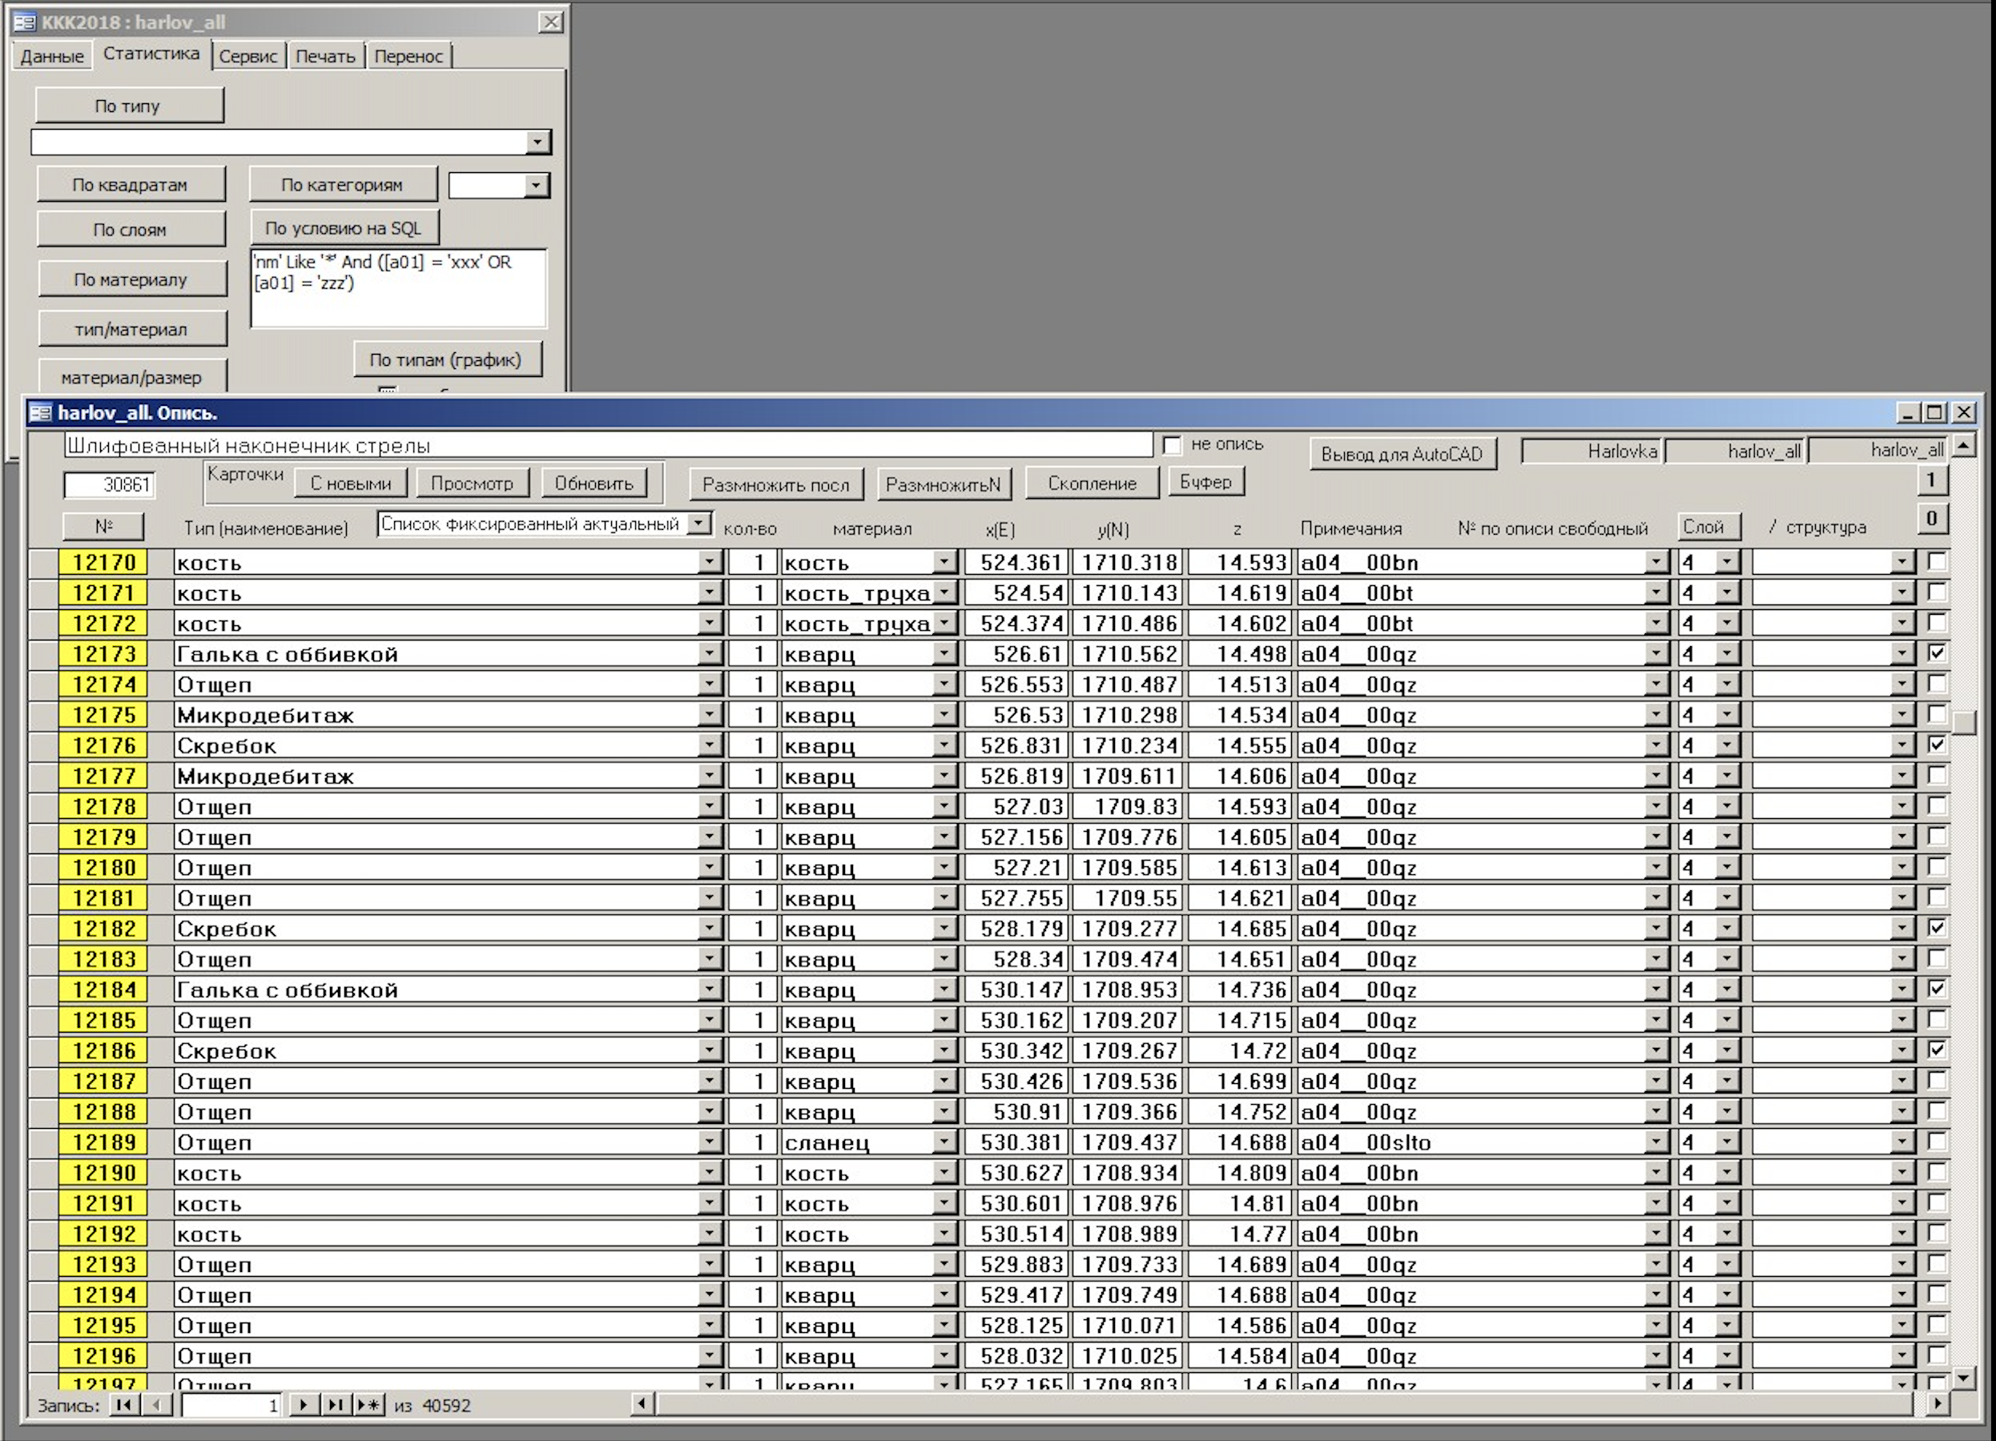The image size is (1996, 1441).
Task: Click the 'По материалу' button
Action: [131, 279]
